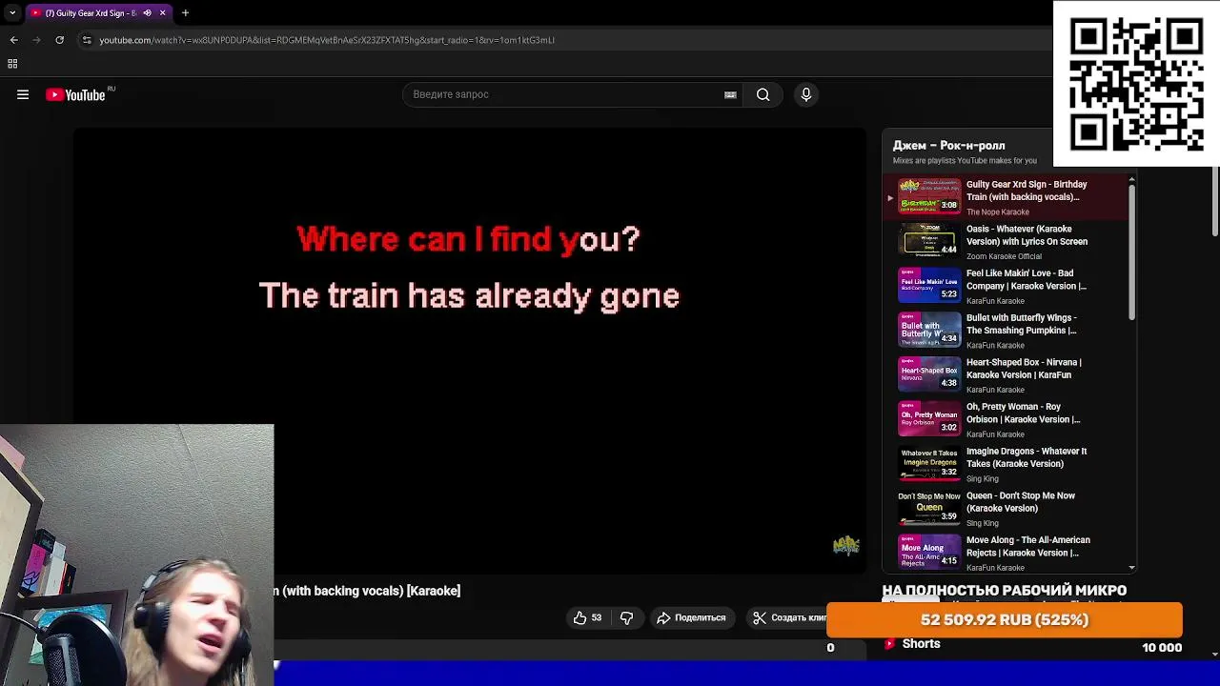Share the video via Поделиться button
1220x686 pixels.
click(x=691, y=617)
